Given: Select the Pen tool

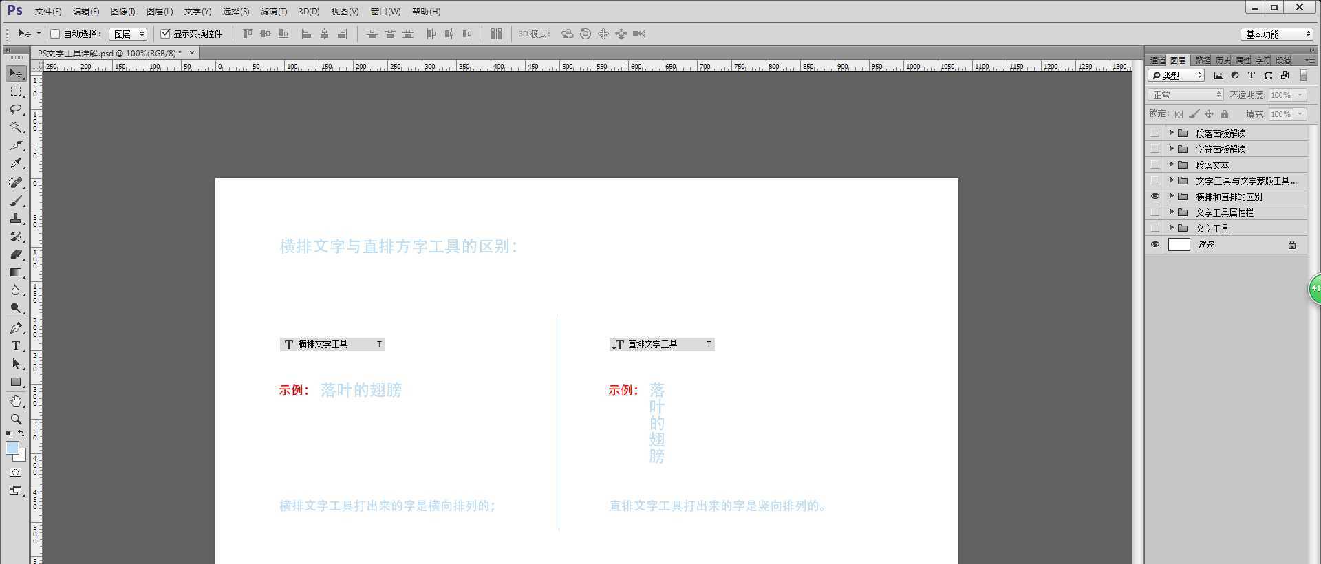Looking at the screenshot, I should coord(16,328).
